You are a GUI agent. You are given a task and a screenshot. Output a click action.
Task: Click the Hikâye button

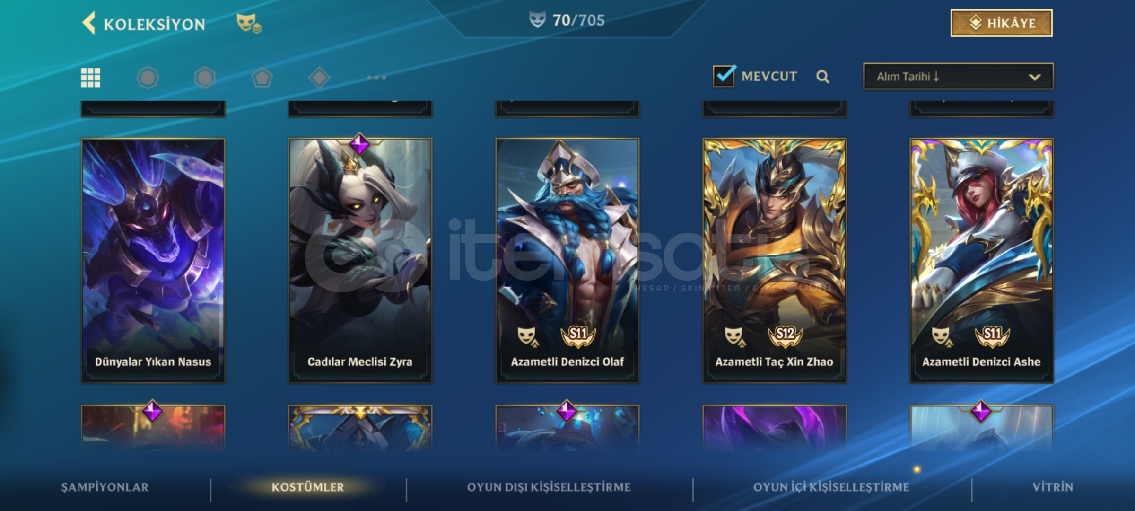[1002, 23]
